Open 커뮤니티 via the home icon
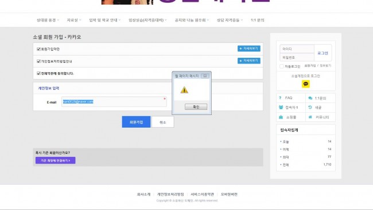 tap(310, 117)
